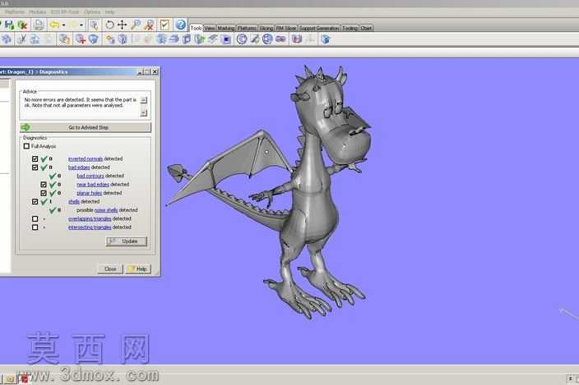Click the Advice box scroll-up arrow
Screen dimensions: 579x385
[x=144, y=100]
